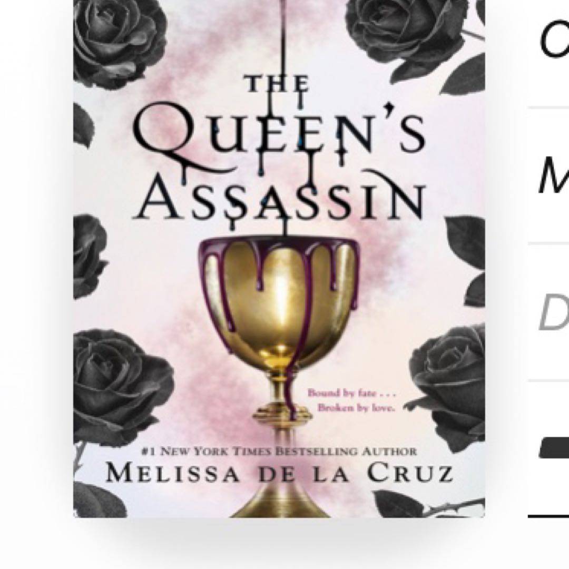Click the 'Broken by love.' text
Screen dimensions: 569x569
pyautogui.click(x=356, y=408)
